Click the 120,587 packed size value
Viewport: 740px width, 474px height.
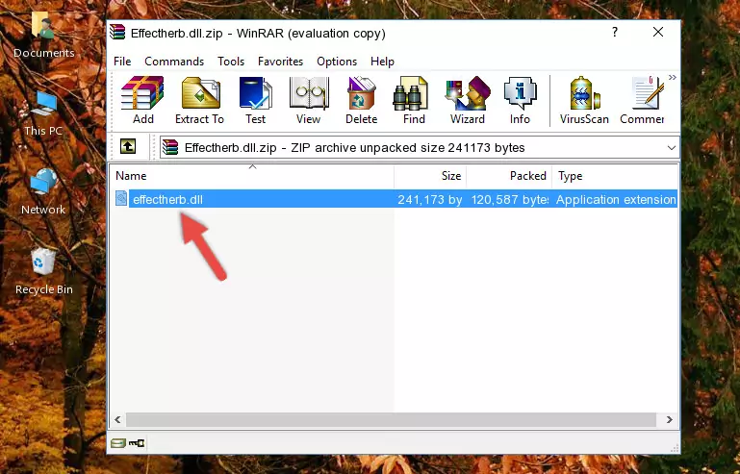[510, 200]
